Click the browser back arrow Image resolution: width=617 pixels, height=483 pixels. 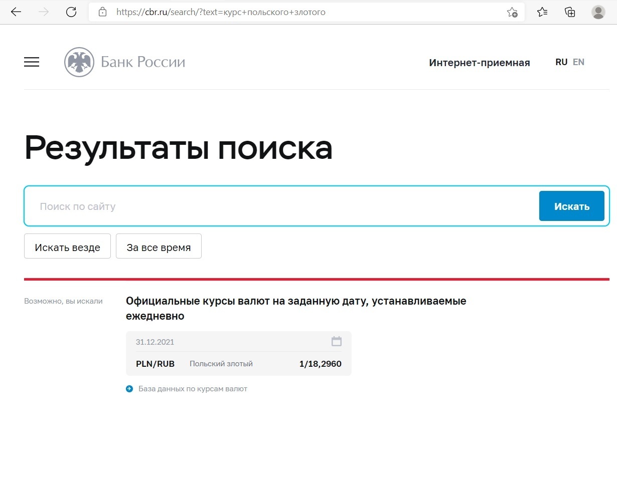(x=16, y=12)
